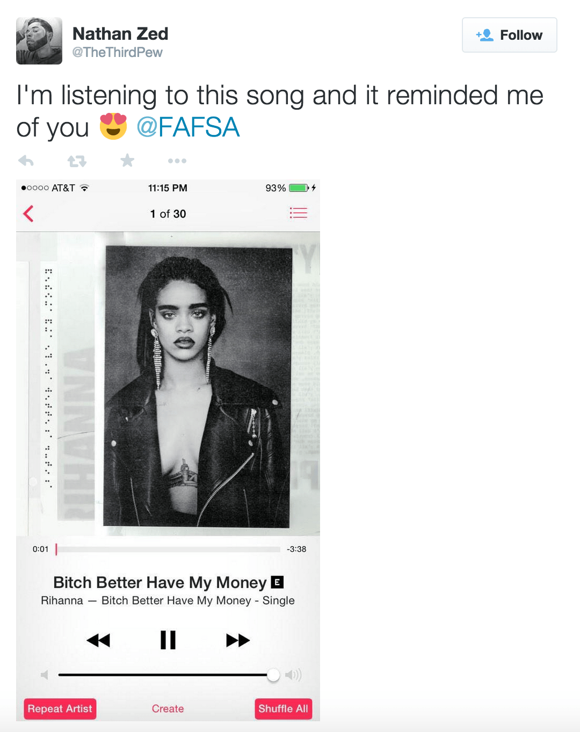Skip ahead with the fast-forward button
This screenshot has width=580, height=732.
(238, 640)
